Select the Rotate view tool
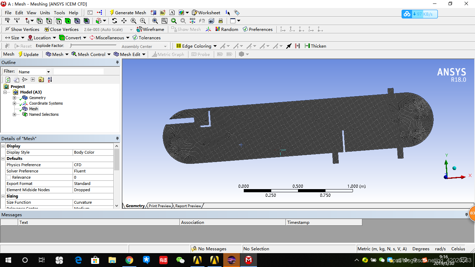The image size is (475, 267). [114, 21]
